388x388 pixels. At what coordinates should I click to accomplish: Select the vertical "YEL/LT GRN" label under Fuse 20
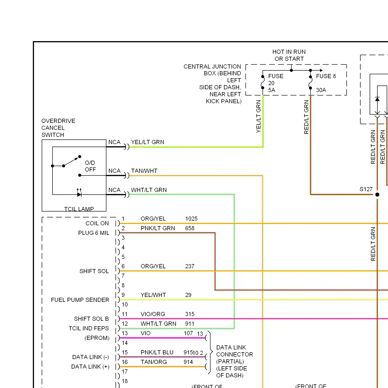click(x=258, y=116)
